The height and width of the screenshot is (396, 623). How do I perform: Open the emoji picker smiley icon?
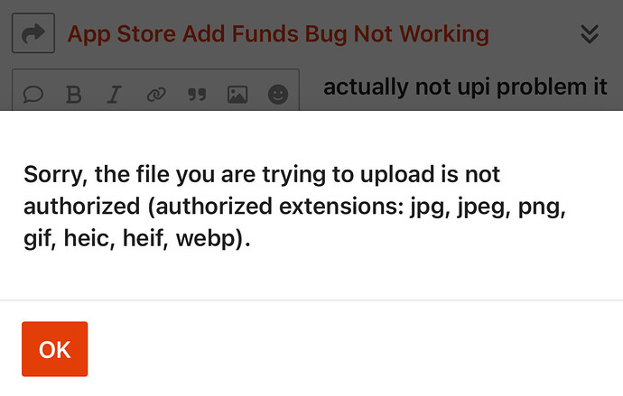pos(279,94)
